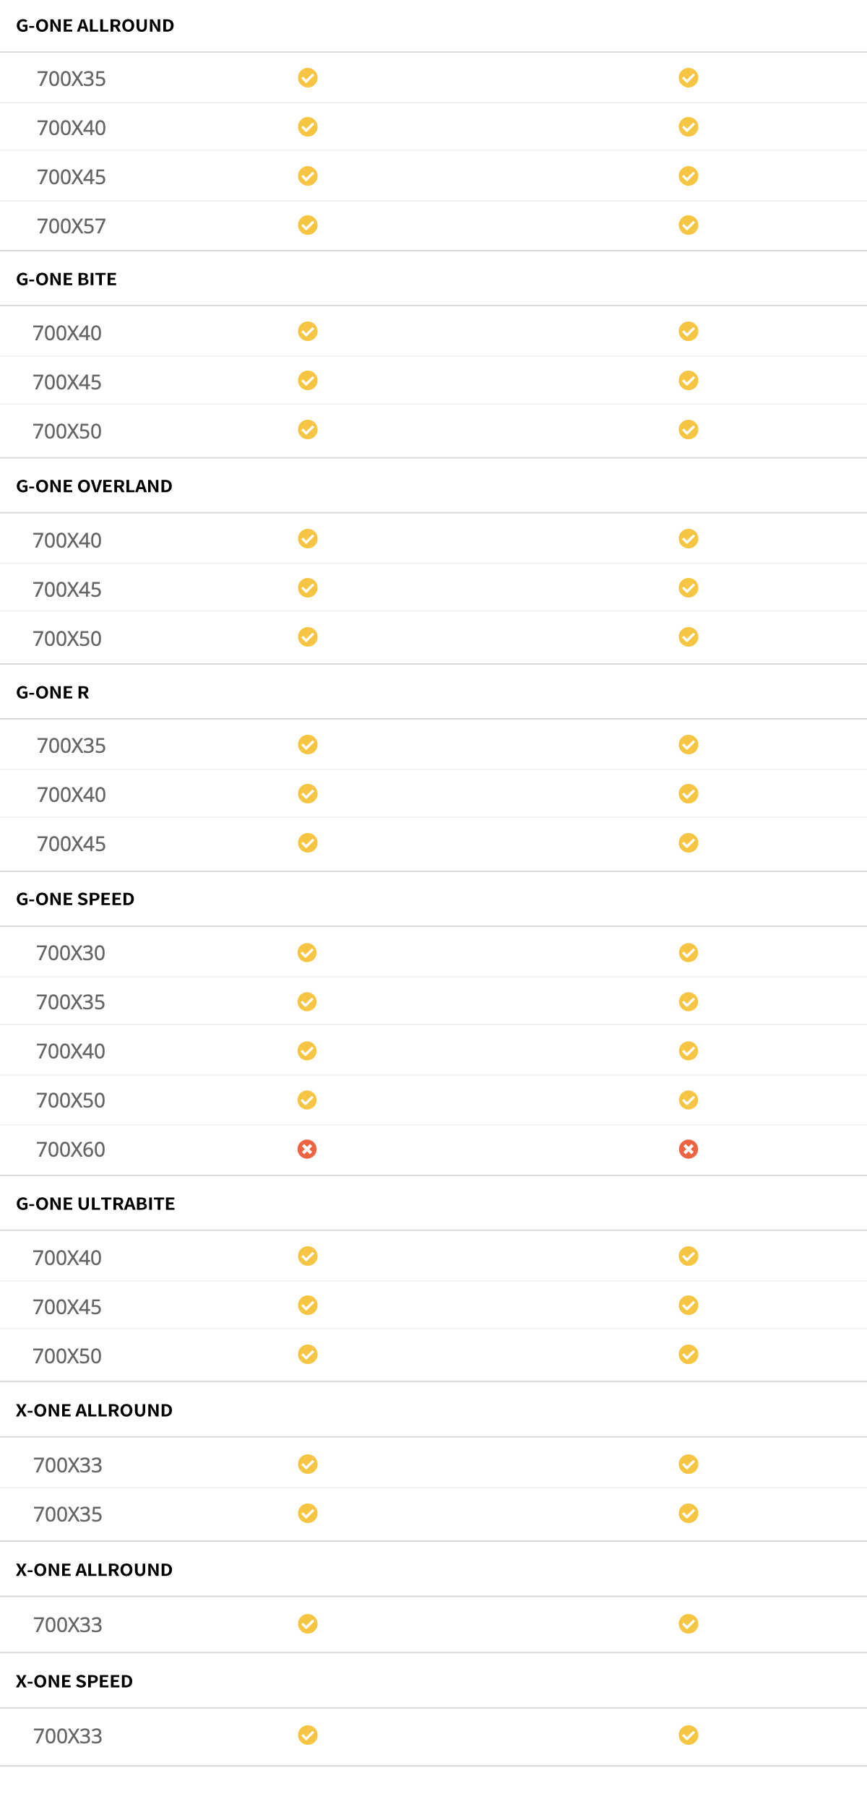Click the 700X60 size label
867x1812 pixels.
71,1149
